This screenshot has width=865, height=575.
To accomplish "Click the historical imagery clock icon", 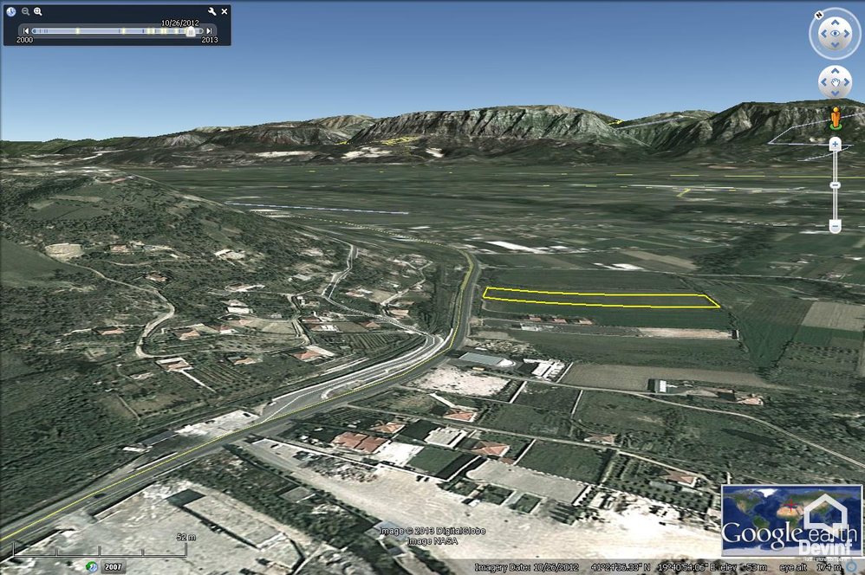I will click(x=11, y=11).
